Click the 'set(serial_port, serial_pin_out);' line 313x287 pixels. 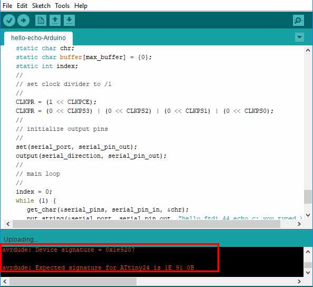(x=76, y=147)
